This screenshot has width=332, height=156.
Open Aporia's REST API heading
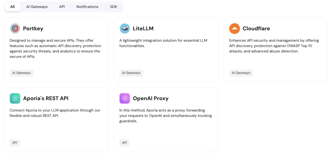click(x=46, y=98)
